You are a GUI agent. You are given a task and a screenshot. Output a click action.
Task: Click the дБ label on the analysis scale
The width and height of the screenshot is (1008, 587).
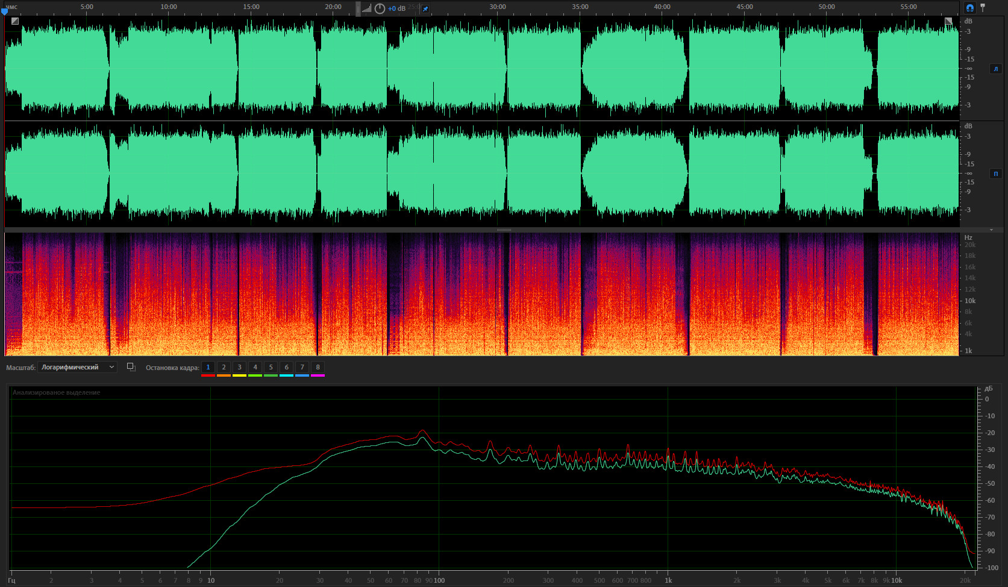(x=989, y=389)
